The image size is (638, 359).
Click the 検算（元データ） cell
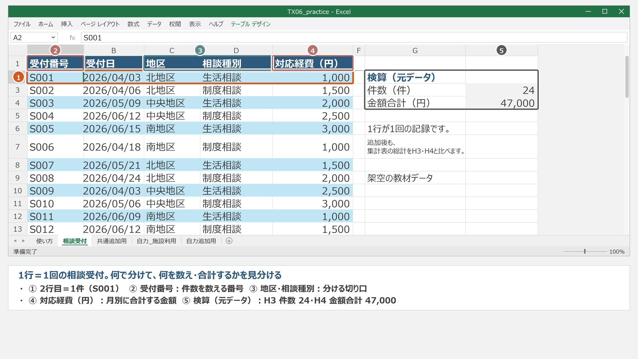coord(415,77)
